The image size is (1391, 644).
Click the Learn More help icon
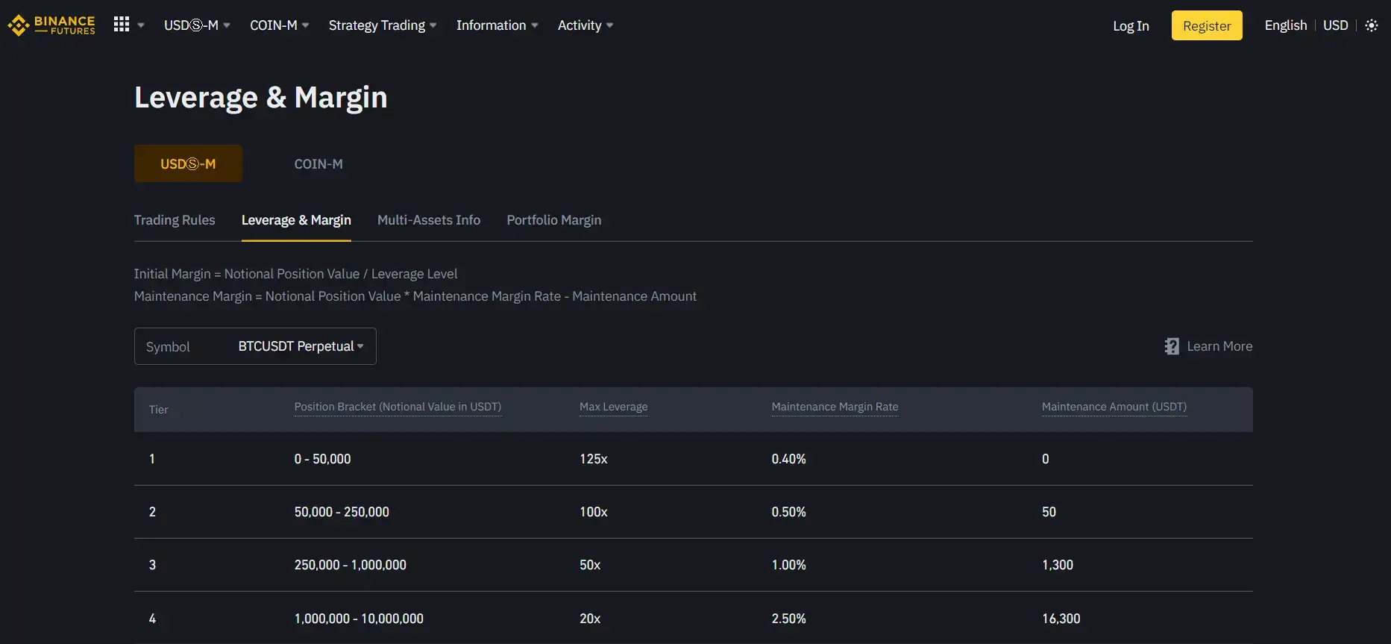1172,346
